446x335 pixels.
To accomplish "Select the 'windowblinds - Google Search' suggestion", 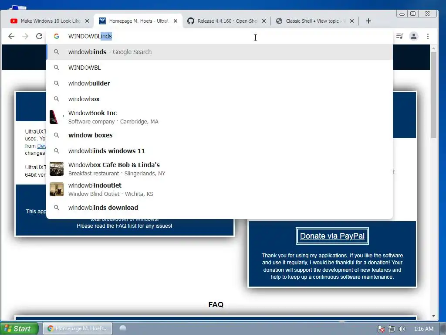I will pos(220,52).
